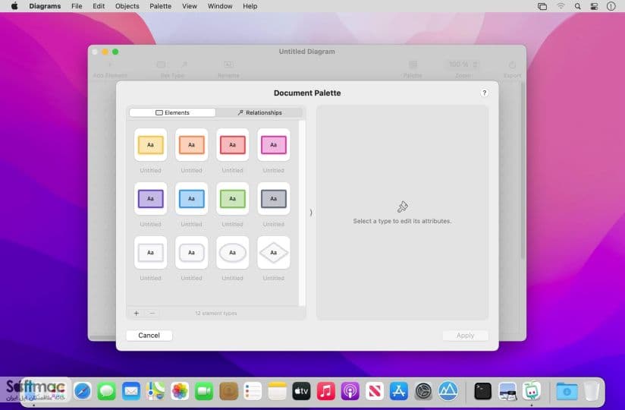
Task: Open Reminders from the dock
Action: coord(253,391)
